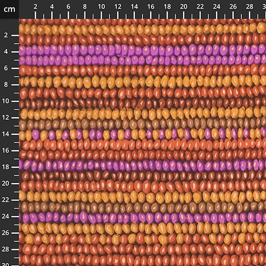Select the 18 mark on the left ruler
The image size is (266, 266).
pos(7,167)
